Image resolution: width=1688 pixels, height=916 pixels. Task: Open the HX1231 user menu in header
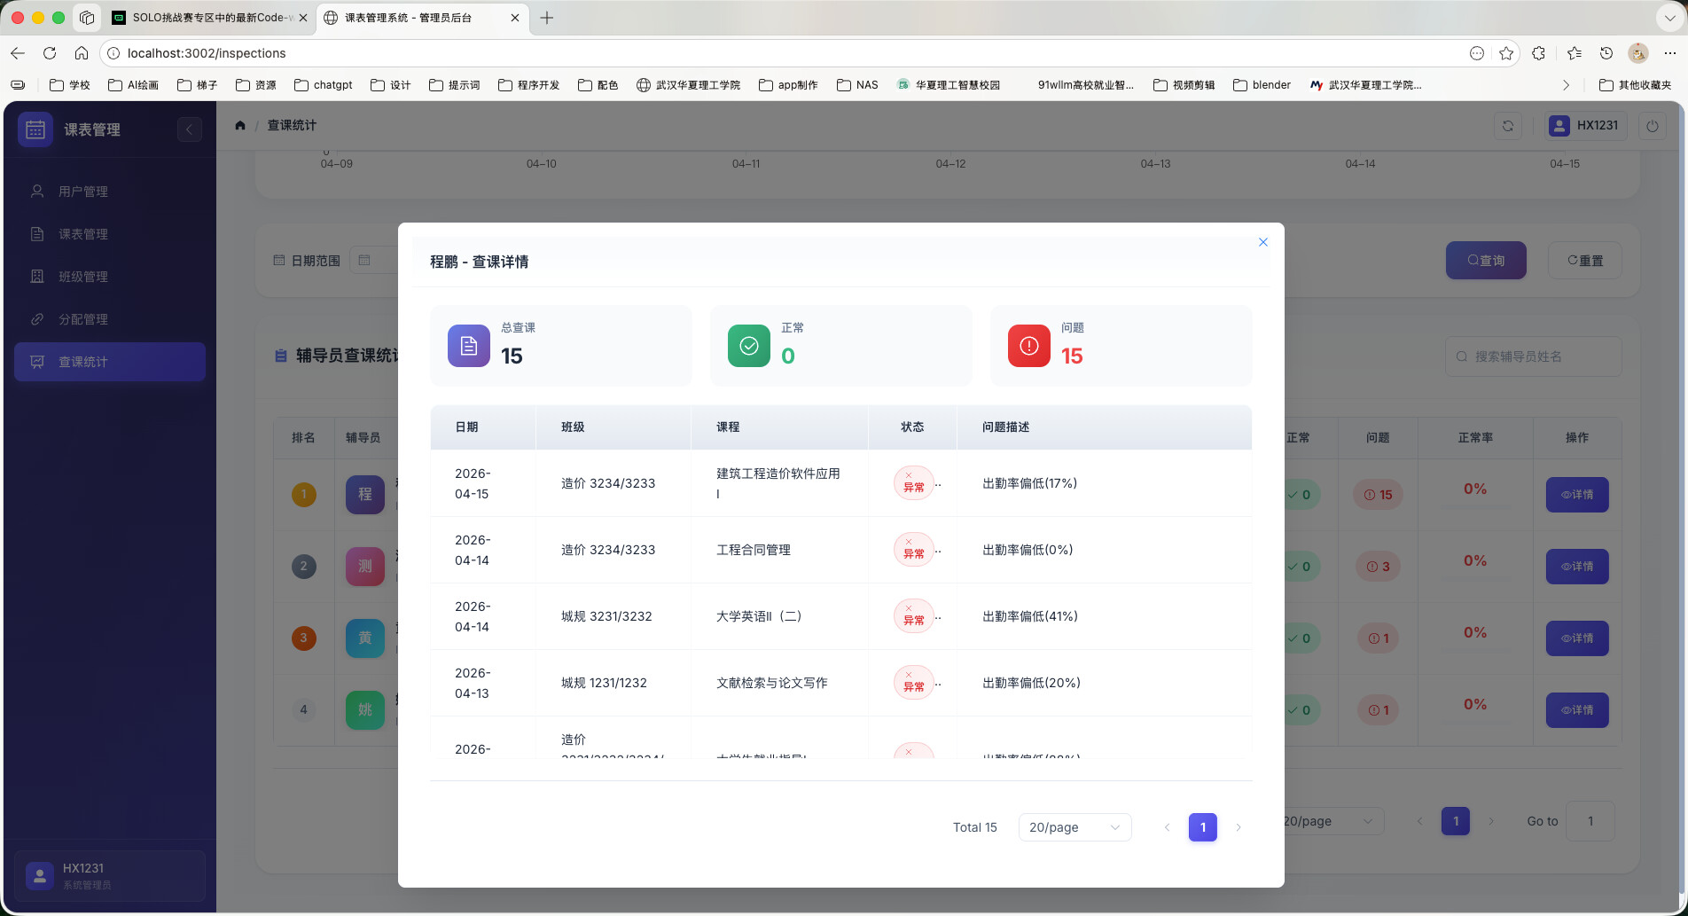pyautogui.click(x=1584, y=126)
